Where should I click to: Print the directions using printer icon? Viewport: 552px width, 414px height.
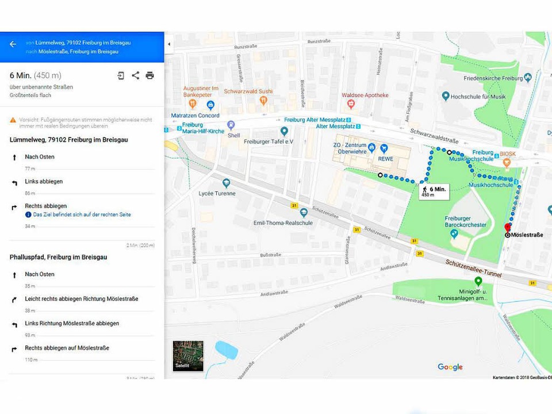[x=149, y=75]
